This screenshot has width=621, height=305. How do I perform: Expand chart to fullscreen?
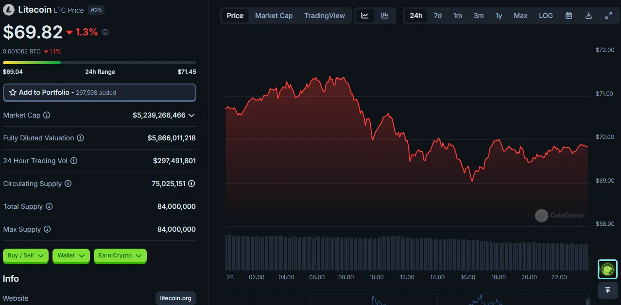(x=608, y=16)
